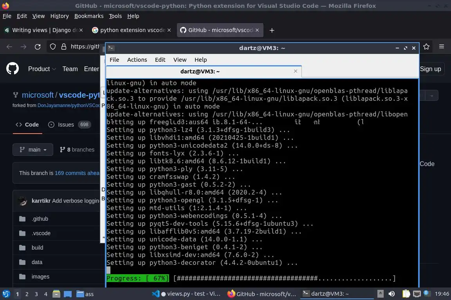Click the show desktop panel icon
Screen dimensions: 451x300
point(68,294)
